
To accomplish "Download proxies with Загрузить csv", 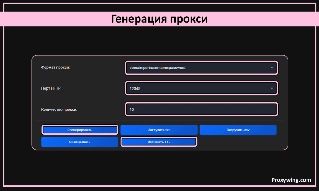I will (238, 130).
